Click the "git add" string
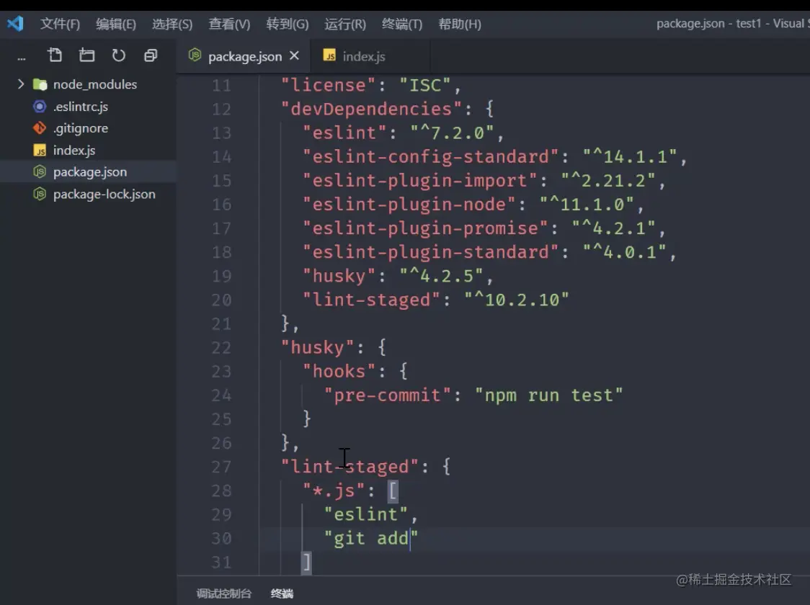The height and width of the screenshot is (605, 810). pyautogui.click(x=370, y=538)
